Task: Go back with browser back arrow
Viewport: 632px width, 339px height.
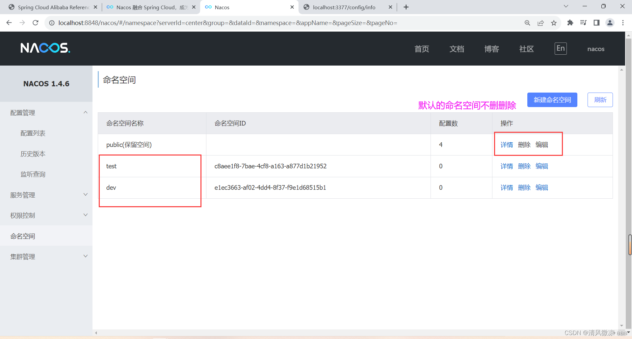Action: 9,23
